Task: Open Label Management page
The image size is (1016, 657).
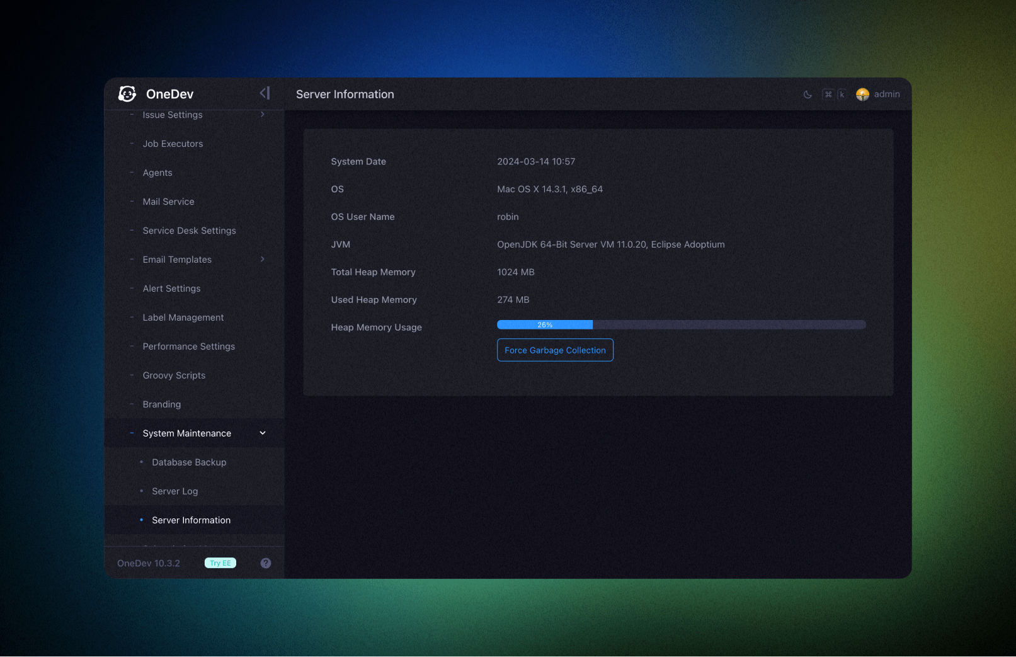Action: click(183, 317)
